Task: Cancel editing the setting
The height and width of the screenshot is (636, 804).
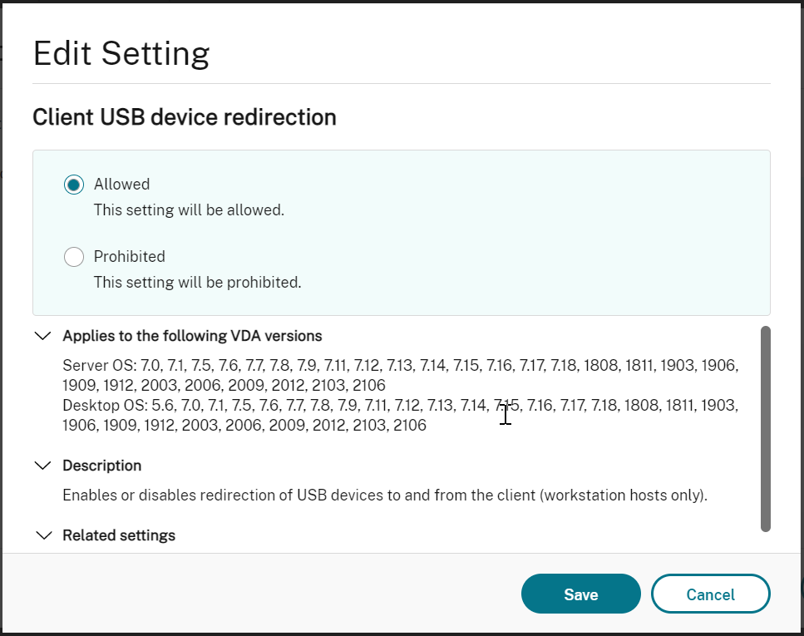Action: click(x=710, y=594)
